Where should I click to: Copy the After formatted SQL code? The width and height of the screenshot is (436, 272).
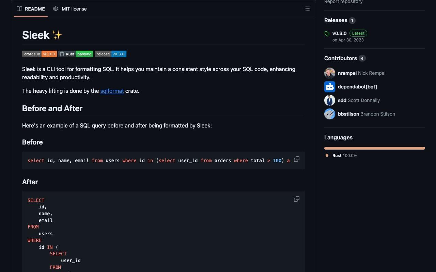297,199
